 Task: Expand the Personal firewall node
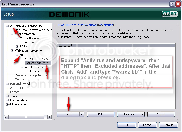point(7,84)
